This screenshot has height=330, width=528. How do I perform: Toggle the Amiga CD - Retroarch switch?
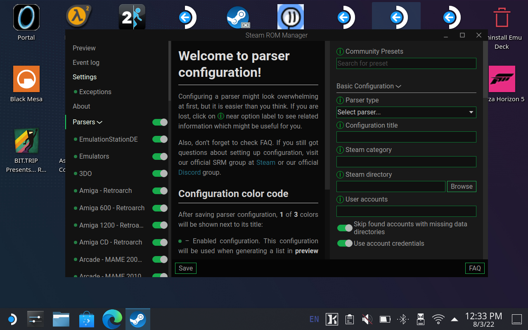pyautogui.click(x=160, y=242)
